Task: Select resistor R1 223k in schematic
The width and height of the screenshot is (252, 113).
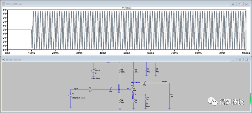Action: pyautogui.click(x=120, y=70)
